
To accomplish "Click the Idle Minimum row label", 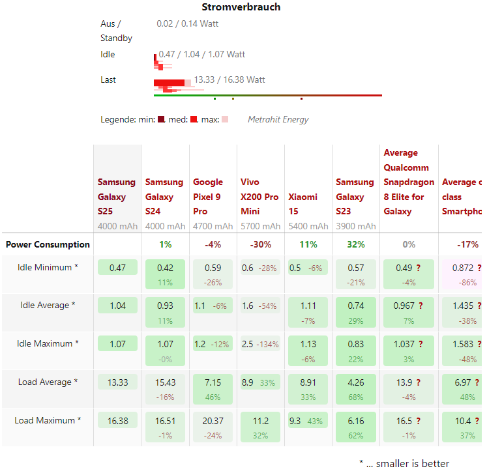I will (x=48, y=268).
